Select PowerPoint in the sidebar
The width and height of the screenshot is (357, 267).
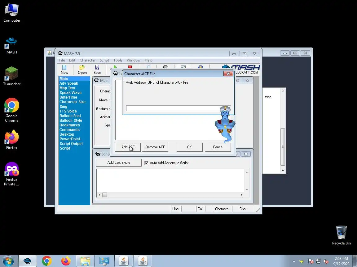pos(70,139)
